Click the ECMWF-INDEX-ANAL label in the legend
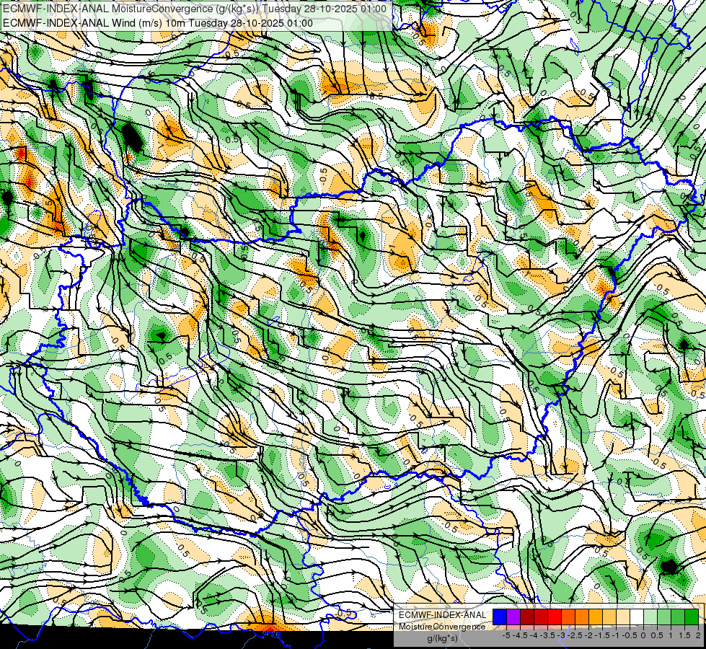706x649 pixels. point(442,615)
